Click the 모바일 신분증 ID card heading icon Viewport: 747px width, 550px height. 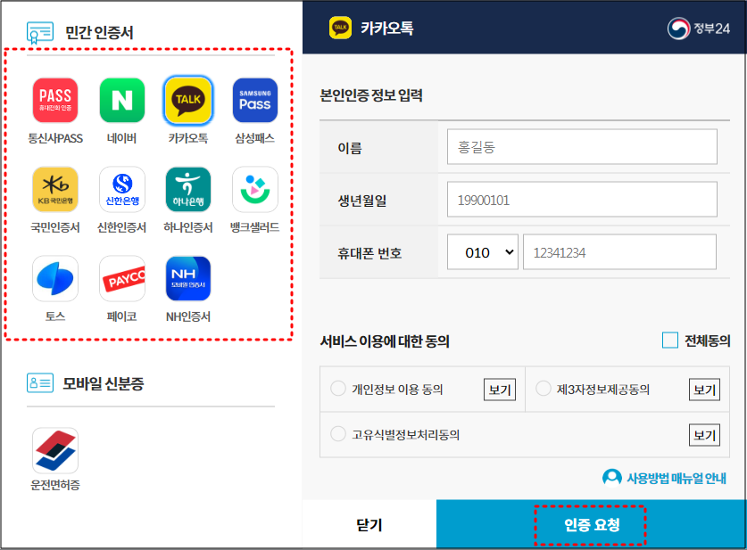[x=40, y=383]
